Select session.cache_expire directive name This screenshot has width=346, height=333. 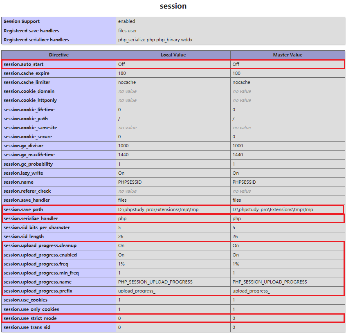point(27,73)
